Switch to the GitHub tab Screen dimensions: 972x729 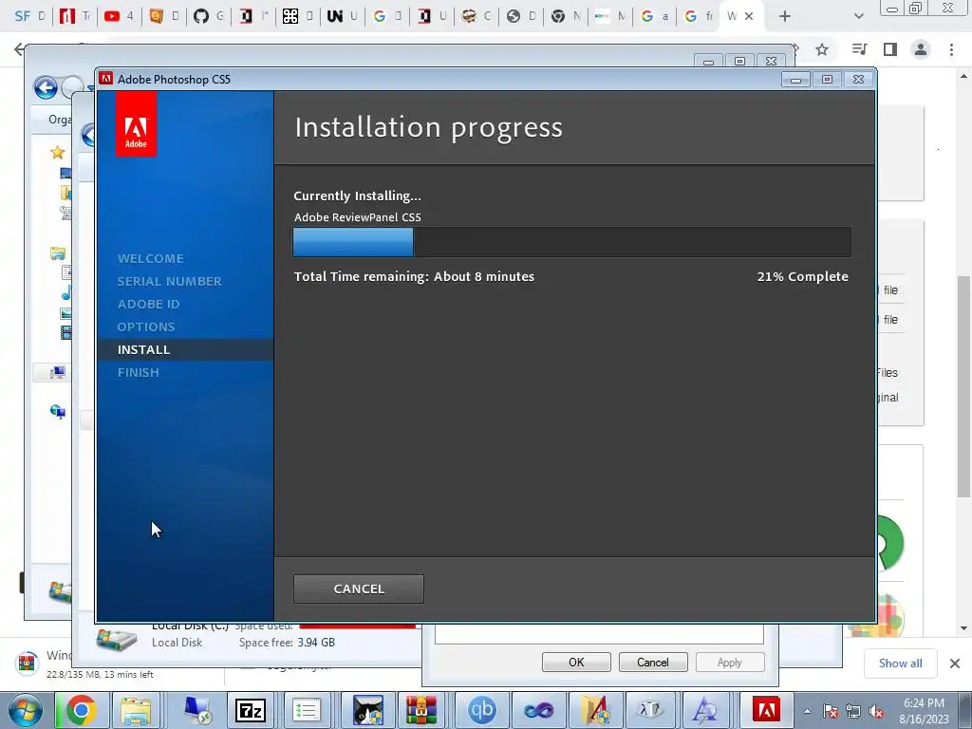pos(208,16)
